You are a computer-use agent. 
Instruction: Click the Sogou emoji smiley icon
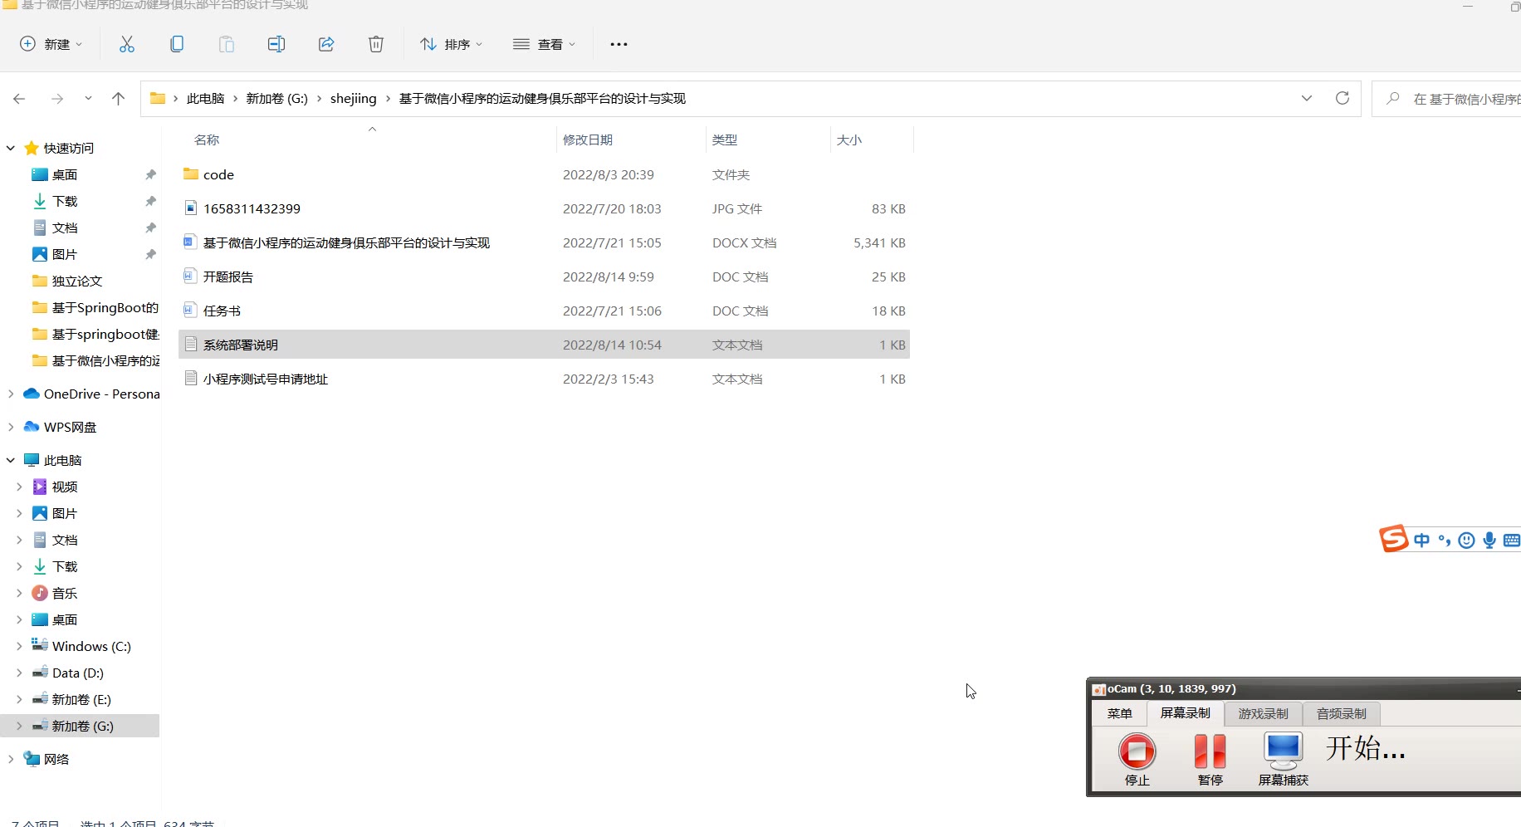1467,541
